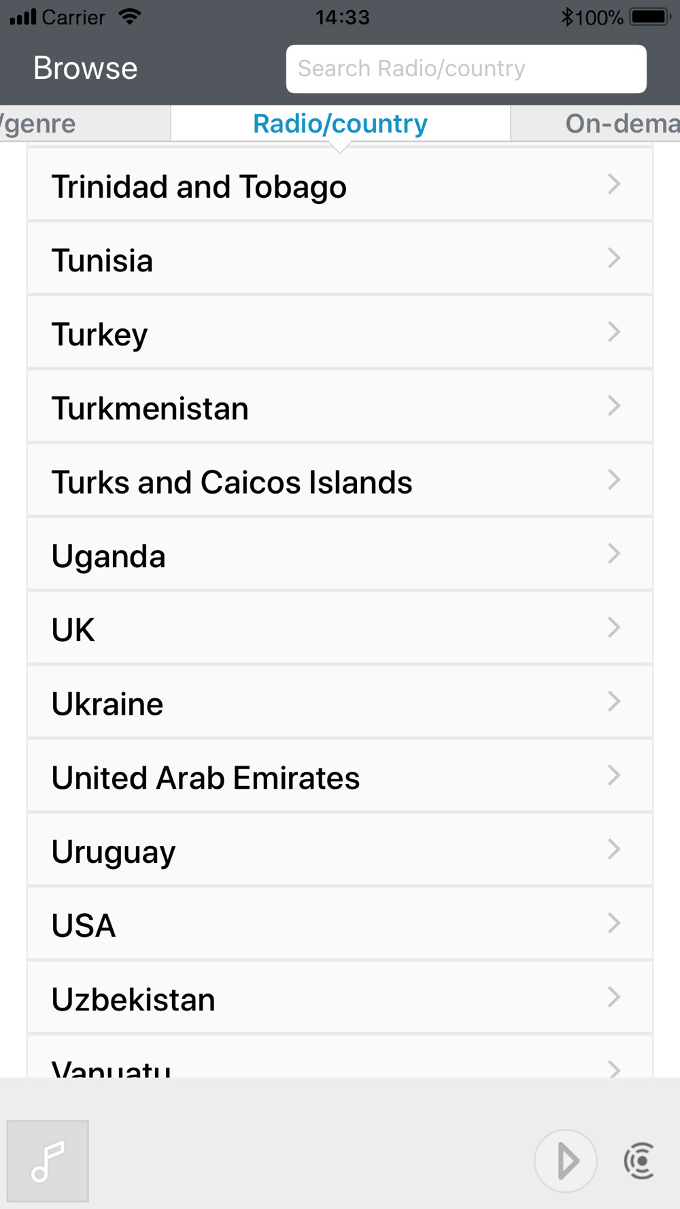680x1209 pixels.
Task: Open the USA stations list
Action: pos(340,924)
